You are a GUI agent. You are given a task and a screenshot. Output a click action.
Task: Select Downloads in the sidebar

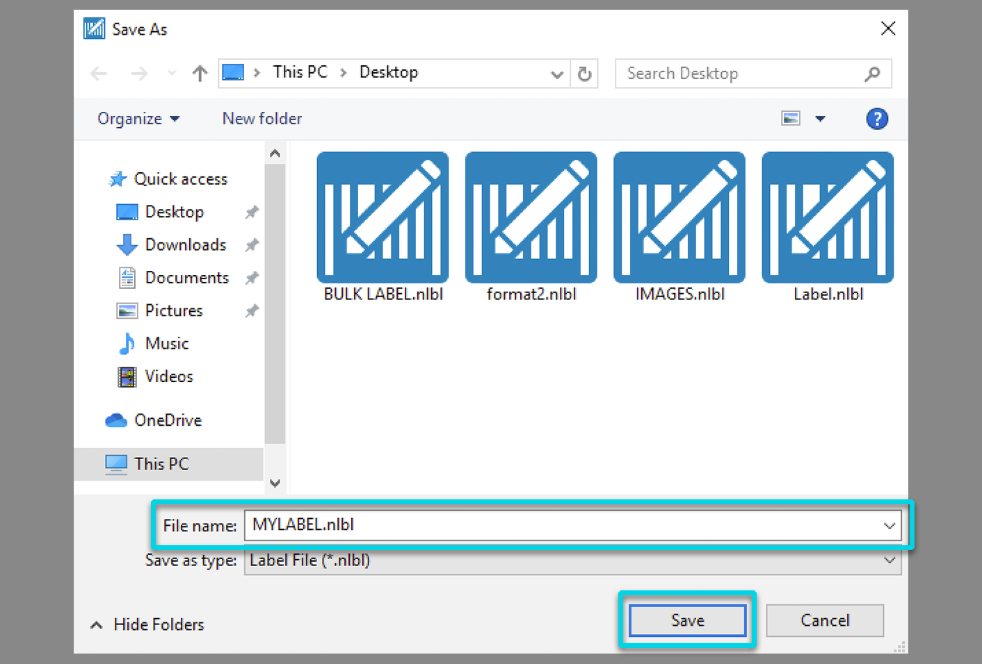185,244
